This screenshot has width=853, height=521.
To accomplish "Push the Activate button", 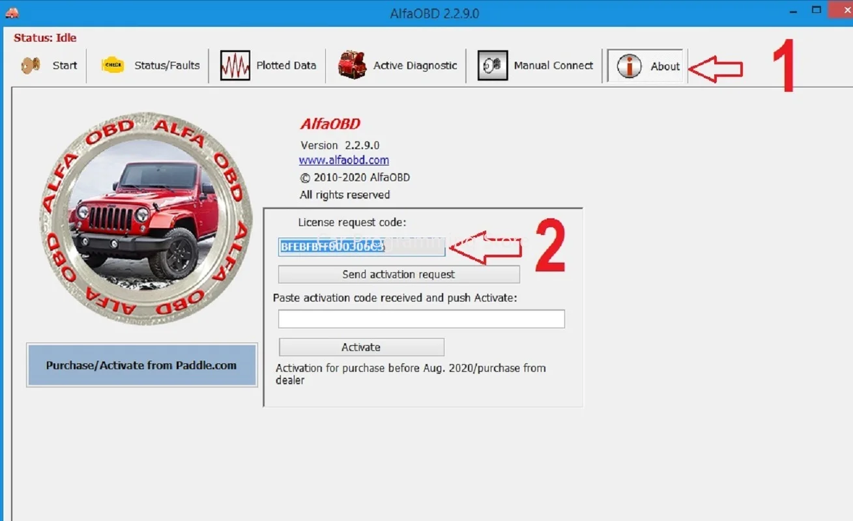I will coord(360,346).
